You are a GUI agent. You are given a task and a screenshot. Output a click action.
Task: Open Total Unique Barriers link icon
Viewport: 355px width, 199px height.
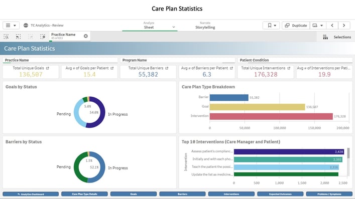coord(167,68)
